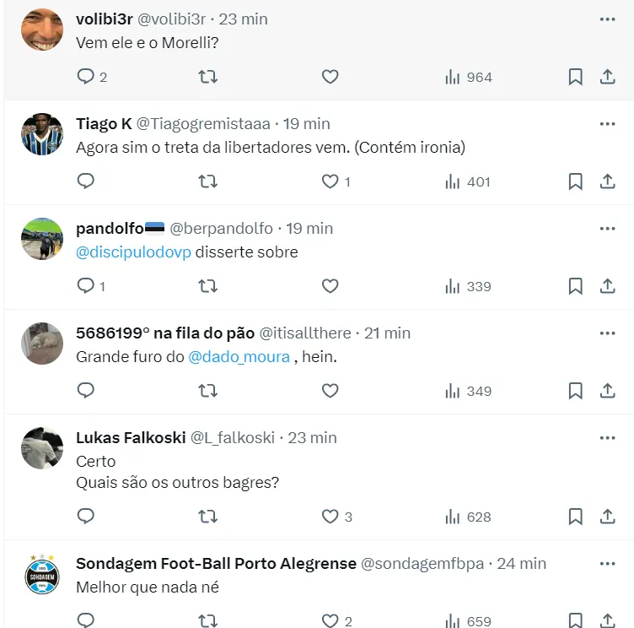Open Tiago K's profile avatar
This screenshot has height=628, width=634.
click(42, 134)
